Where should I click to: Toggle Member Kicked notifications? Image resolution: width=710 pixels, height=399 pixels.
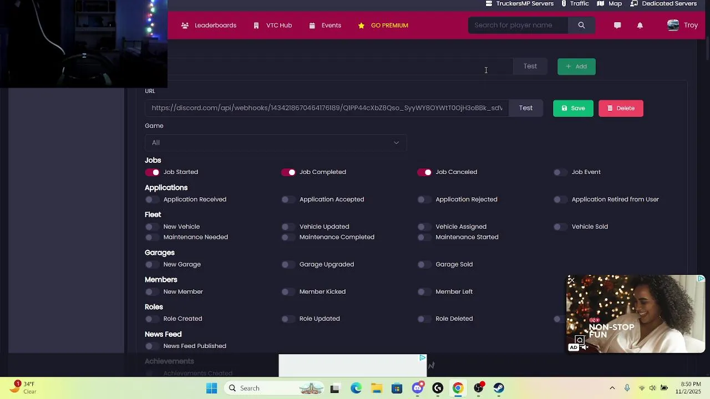coord(288,291)
